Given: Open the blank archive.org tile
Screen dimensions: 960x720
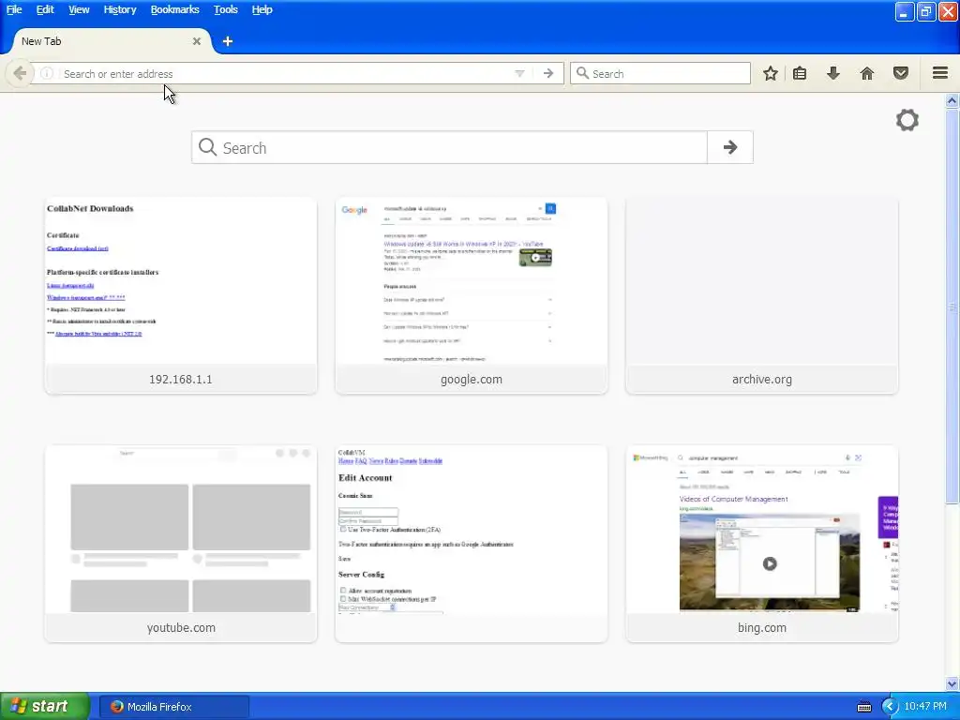Looking at the screenshot, I should point(761,281).
